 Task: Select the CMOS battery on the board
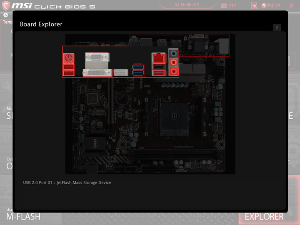(x=122, y=99)
